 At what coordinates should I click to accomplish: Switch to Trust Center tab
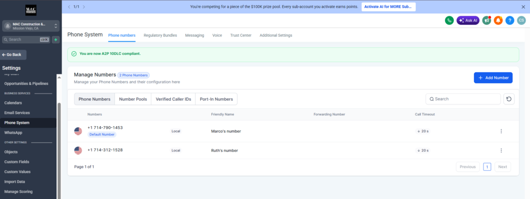click(x=241, y=36)
